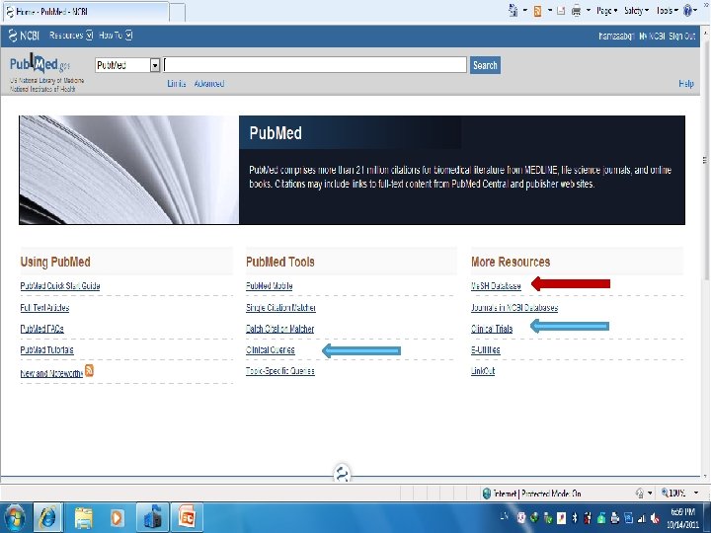Screen dimensions: 711x533
Task: Select the Home - PubMed - NCBI browser tab
Action: 86,12
